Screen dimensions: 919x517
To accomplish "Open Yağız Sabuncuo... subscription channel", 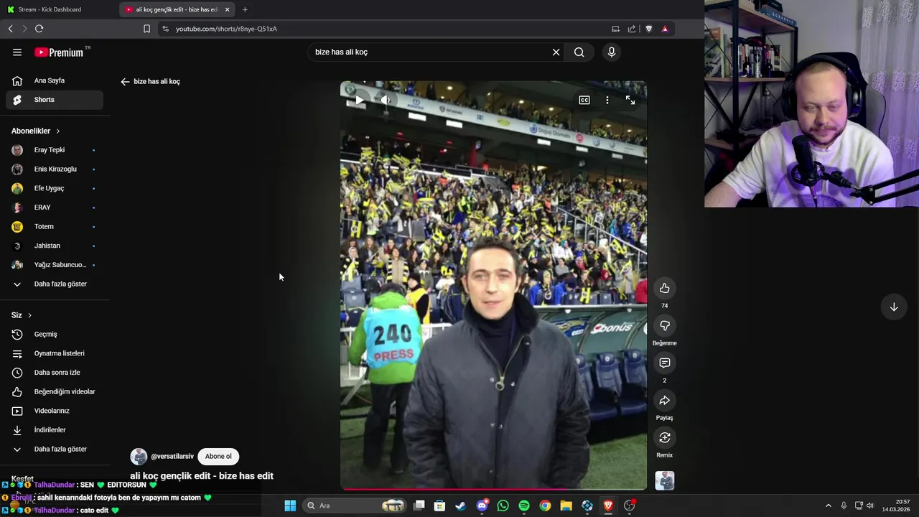I will pyautogui.click(x=55, y=265).
